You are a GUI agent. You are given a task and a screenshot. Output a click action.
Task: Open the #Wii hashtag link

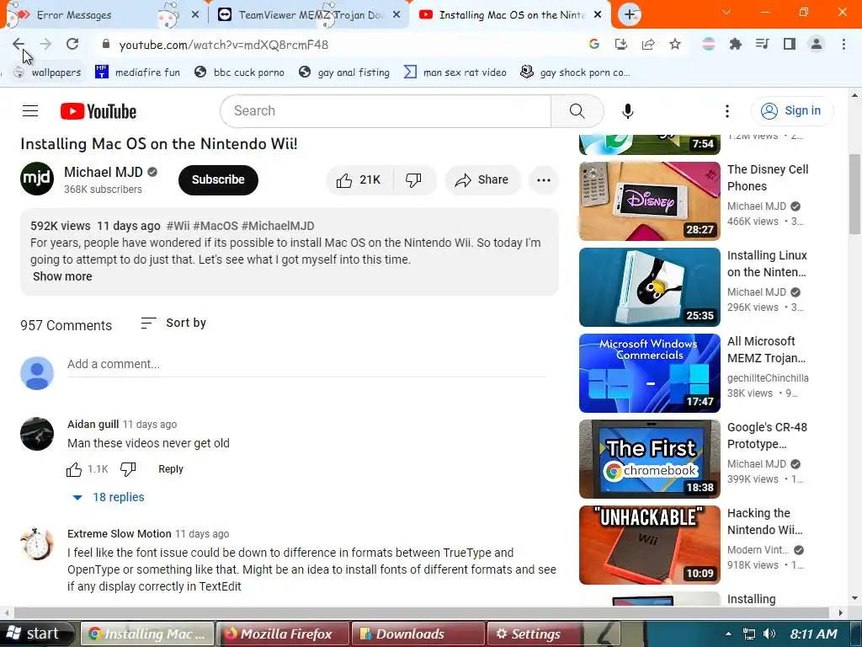tap(178, 226)
